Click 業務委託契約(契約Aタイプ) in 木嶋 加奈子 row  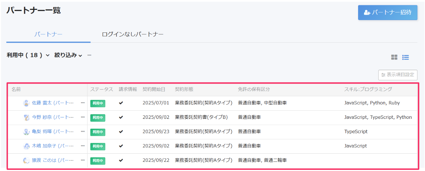(x=204, y=146)
